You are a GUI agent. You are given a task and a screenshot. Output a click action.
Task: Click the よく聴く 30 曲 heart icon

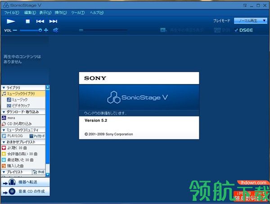(4, 148)
